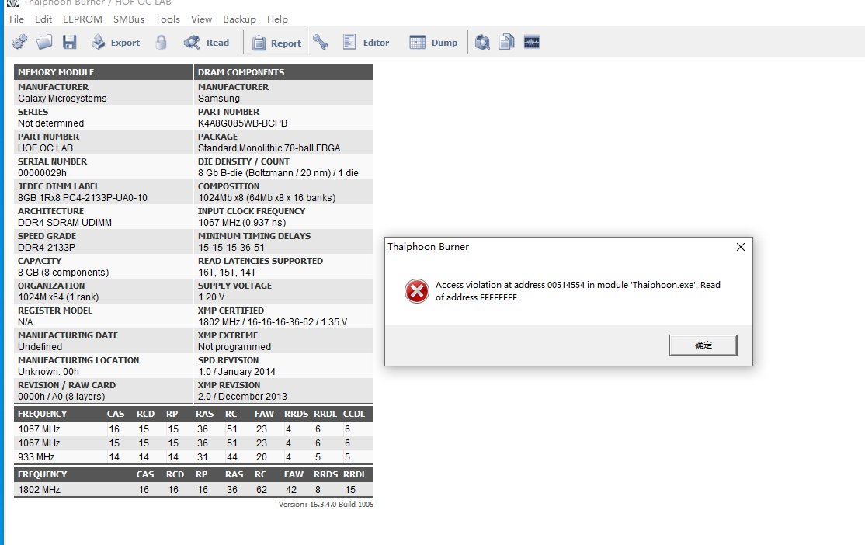Click the DRAM COMPONENTS column header
This screenshot has height=545, width=865.
283,72
